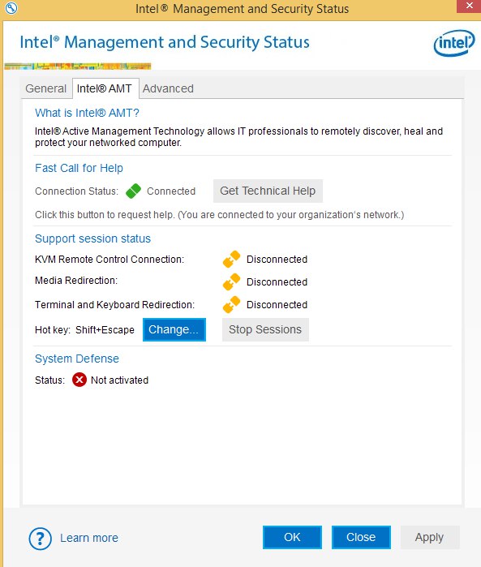
Task: Click the Terminal and Keyboard Redirection plug icon
Action: (231, 304)
